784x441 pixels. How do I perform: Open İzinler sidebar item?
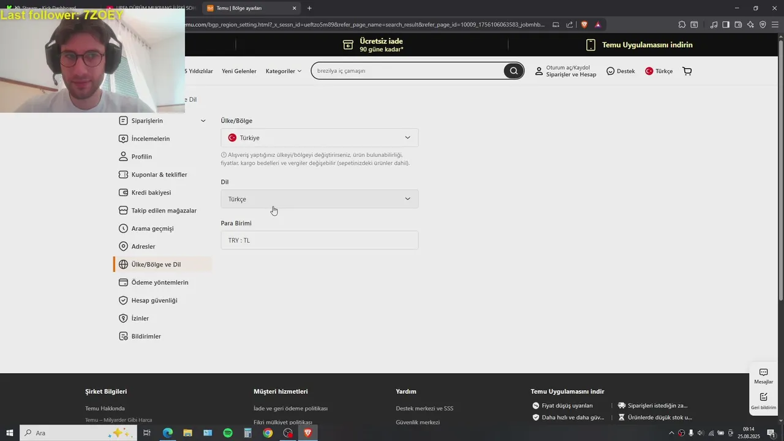[x=134, y=318]
